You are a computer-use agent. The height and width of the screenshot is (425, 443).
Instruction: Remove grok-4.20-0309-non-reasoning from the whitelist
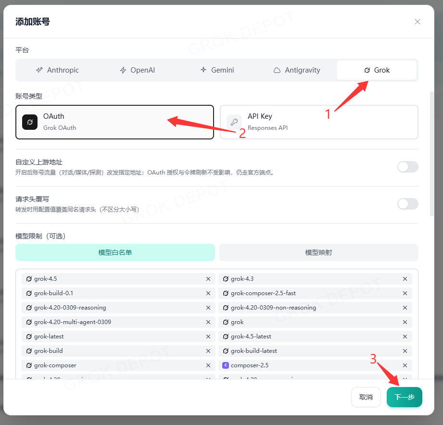[405, 308]
